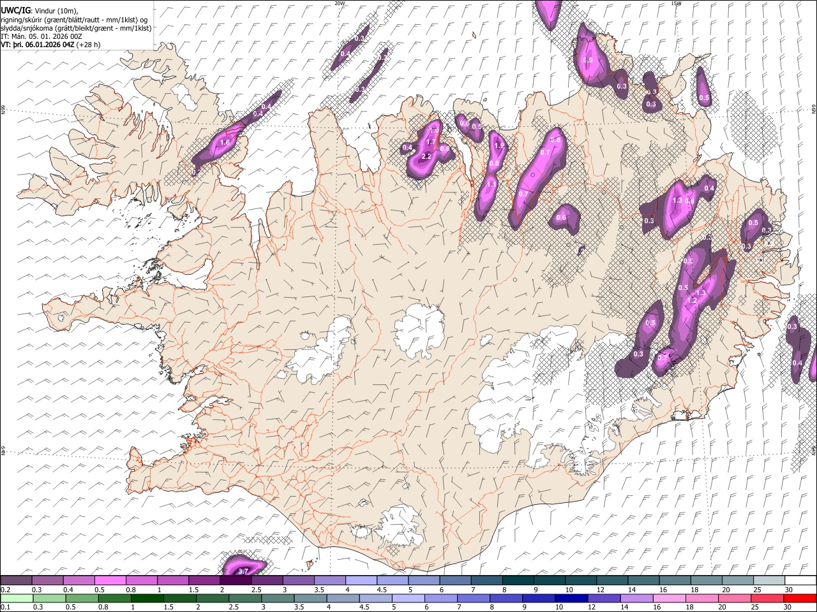Select the 'IT: Mán. 05. 01. 2026 00Z' line

click(41, 36)
